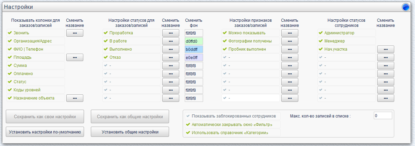Rename the Пробник выполнен attribute via ellipsis

tap(290, 49)
